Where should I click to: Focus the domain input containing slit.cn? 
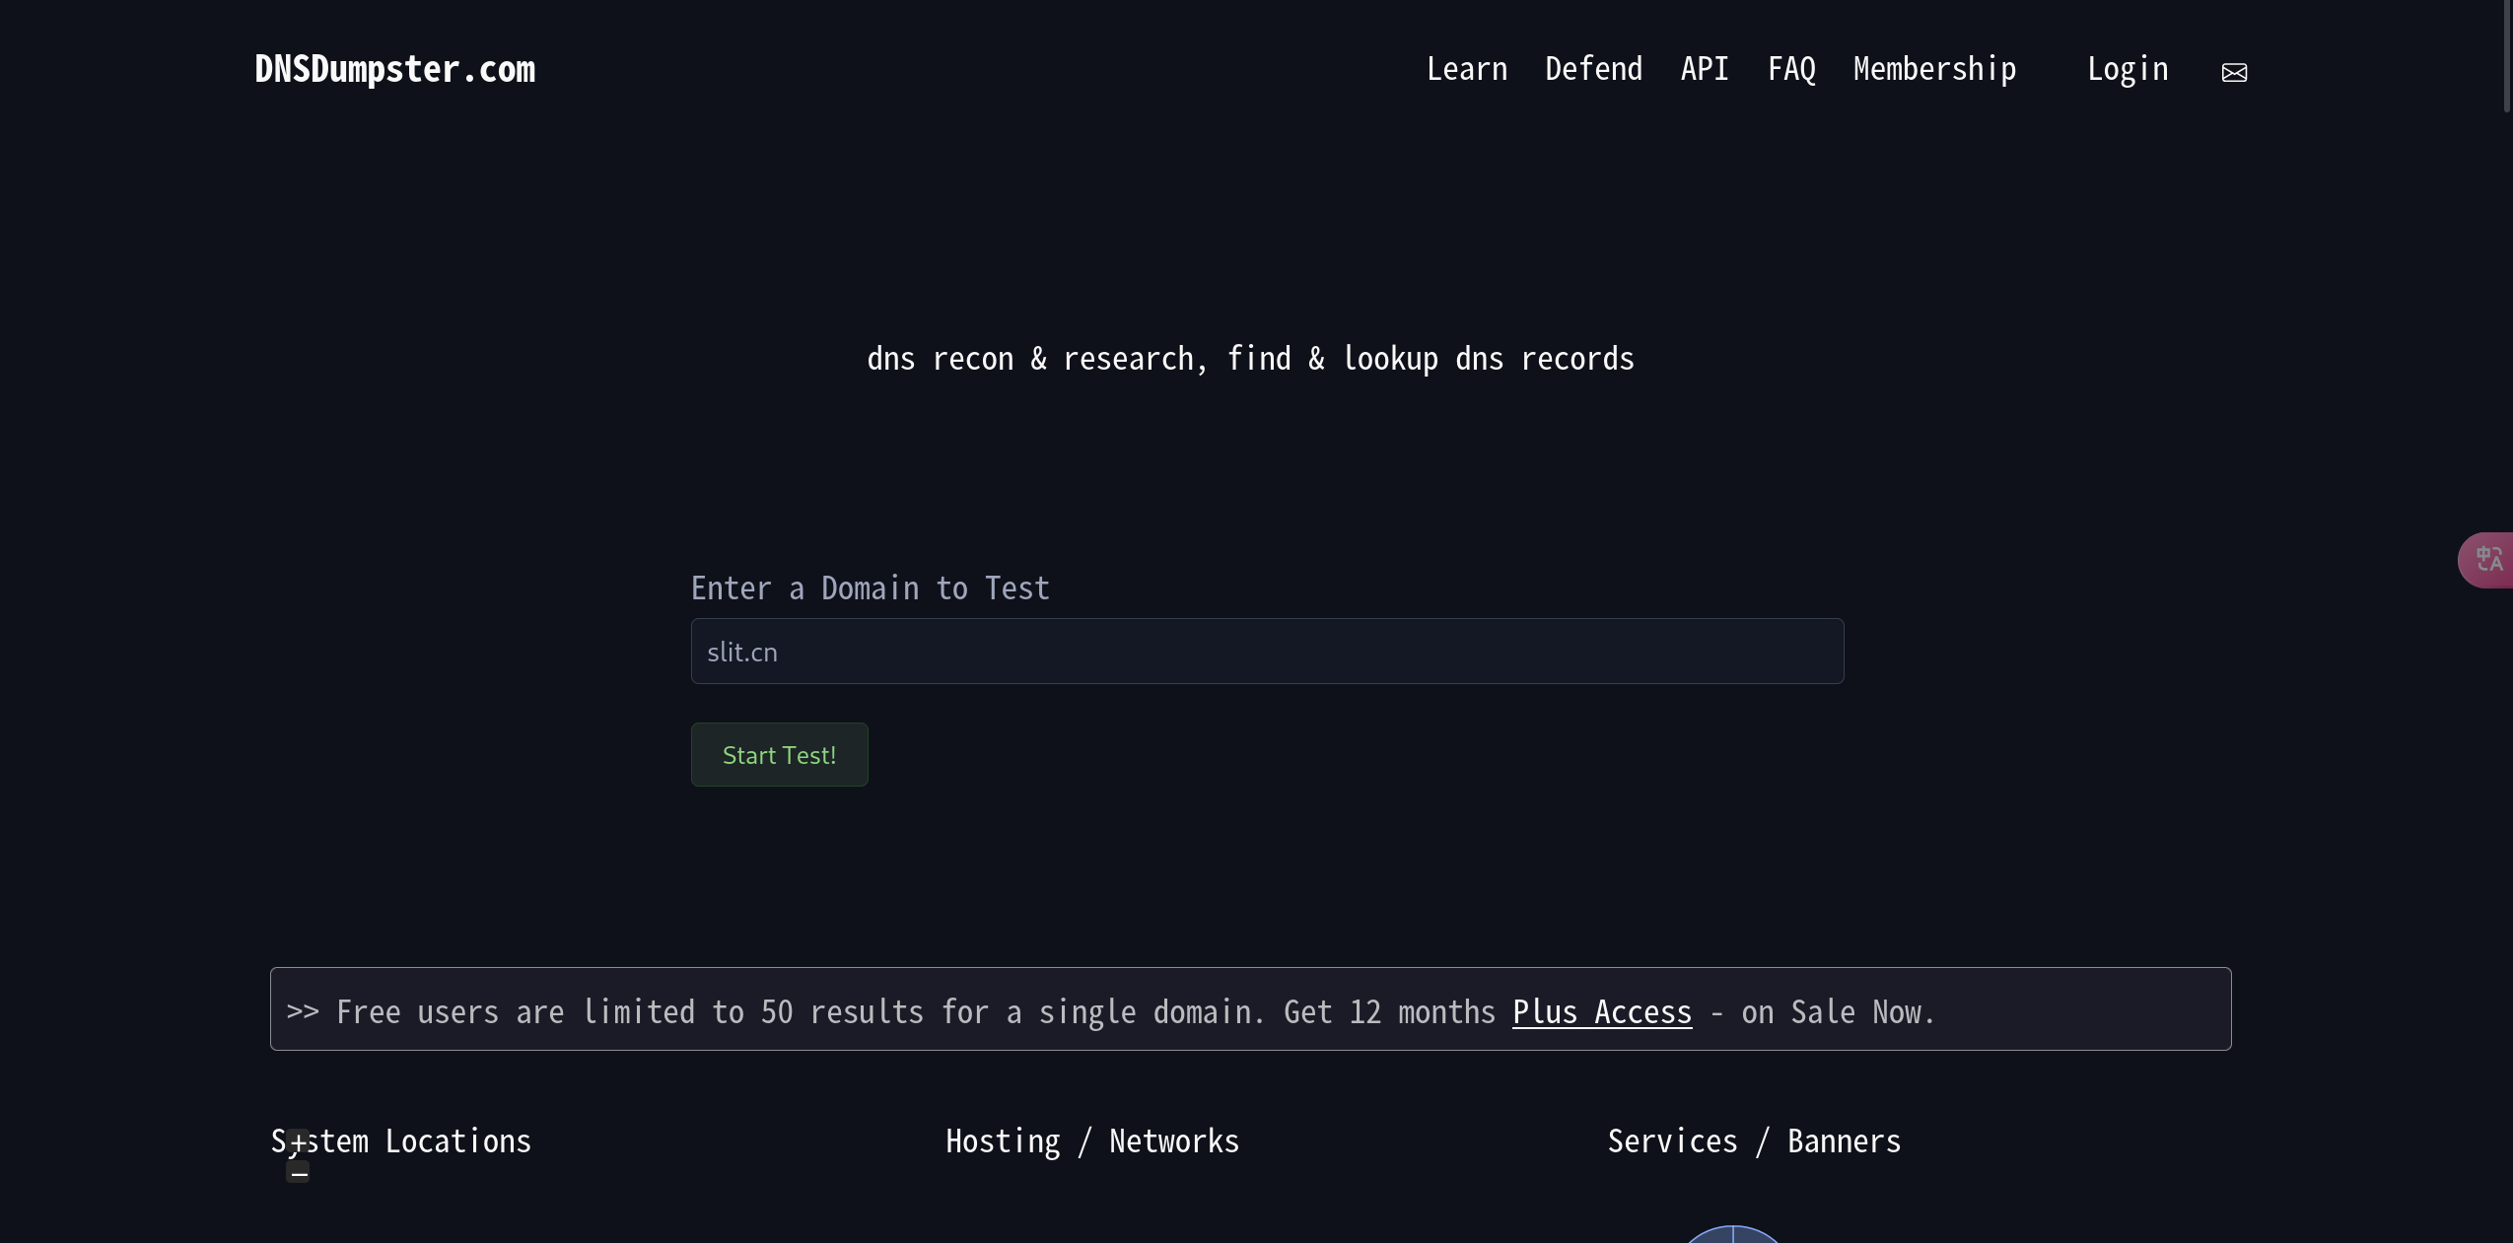(1267, 652)
